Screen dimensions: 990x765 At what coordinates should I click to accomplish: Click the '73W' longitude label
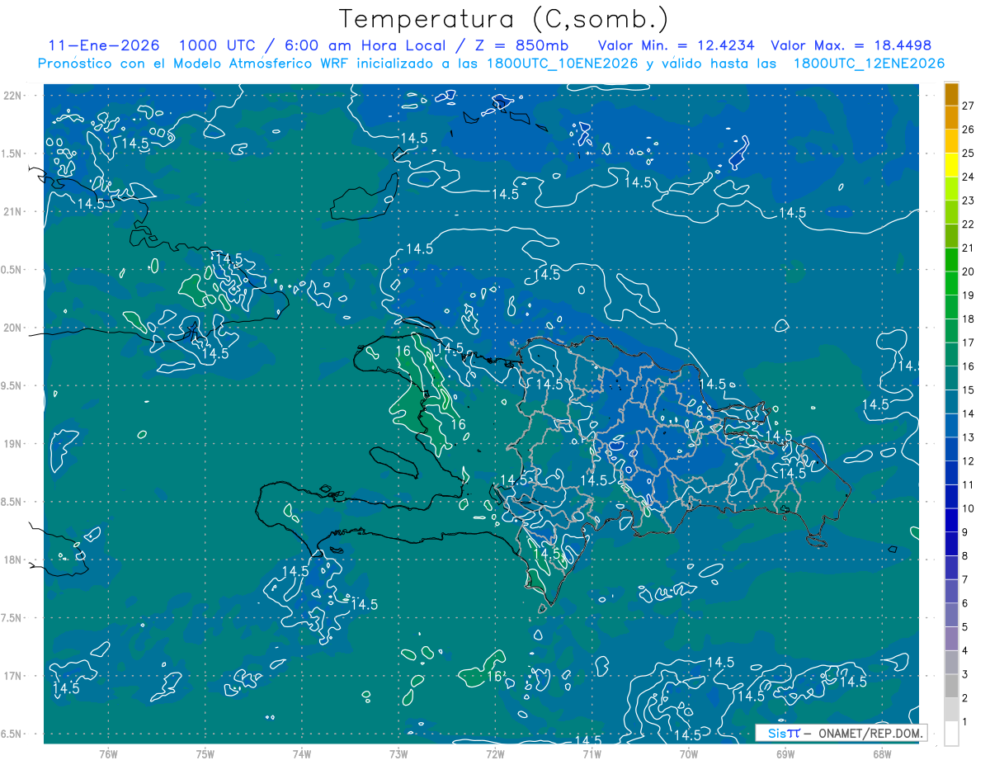pos(398,753)
